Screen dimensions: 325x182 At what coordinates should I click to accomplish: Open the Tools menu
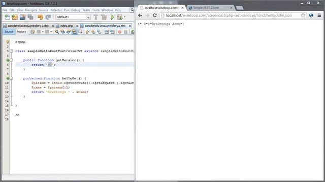click(96, 10)
